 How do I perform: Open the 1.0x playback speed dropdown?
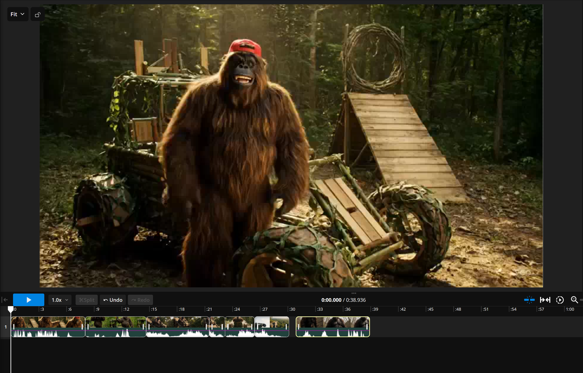coord(59,300)
